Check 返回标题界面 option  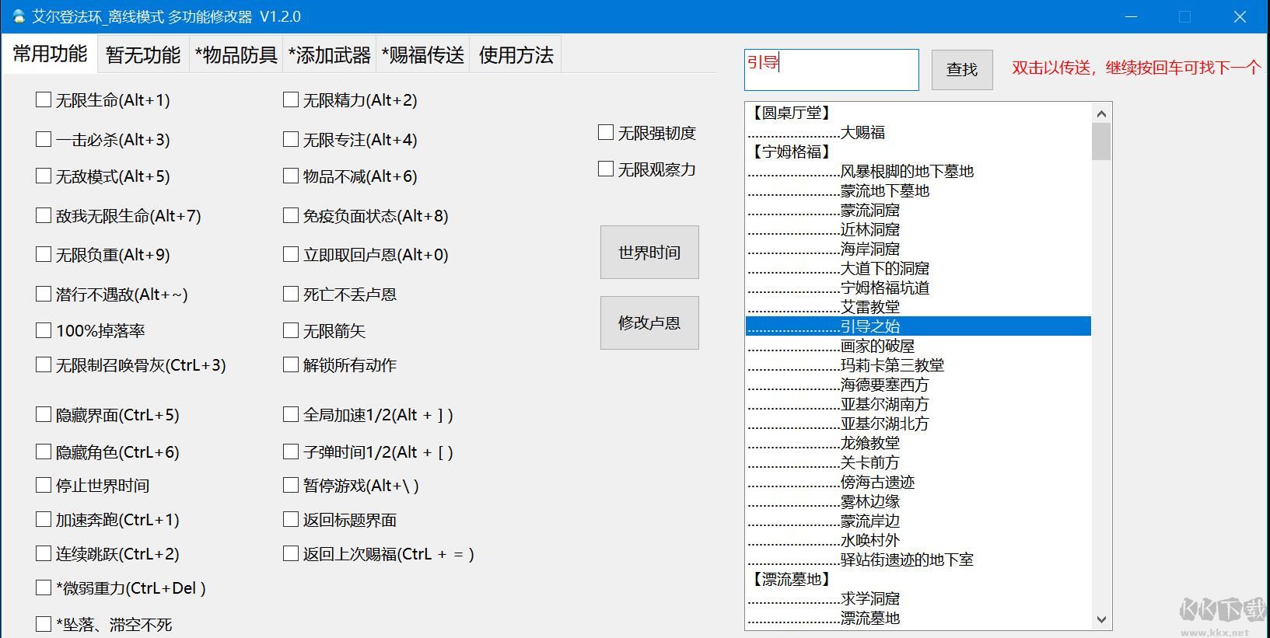point(291,519)
